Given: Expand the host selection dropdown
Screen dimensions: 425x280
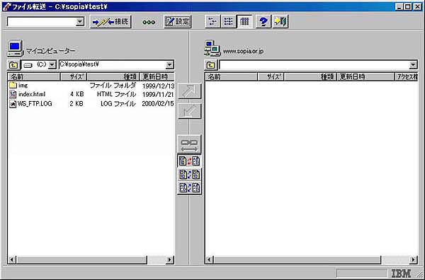Looking at the screenshot, I should 79,22.
